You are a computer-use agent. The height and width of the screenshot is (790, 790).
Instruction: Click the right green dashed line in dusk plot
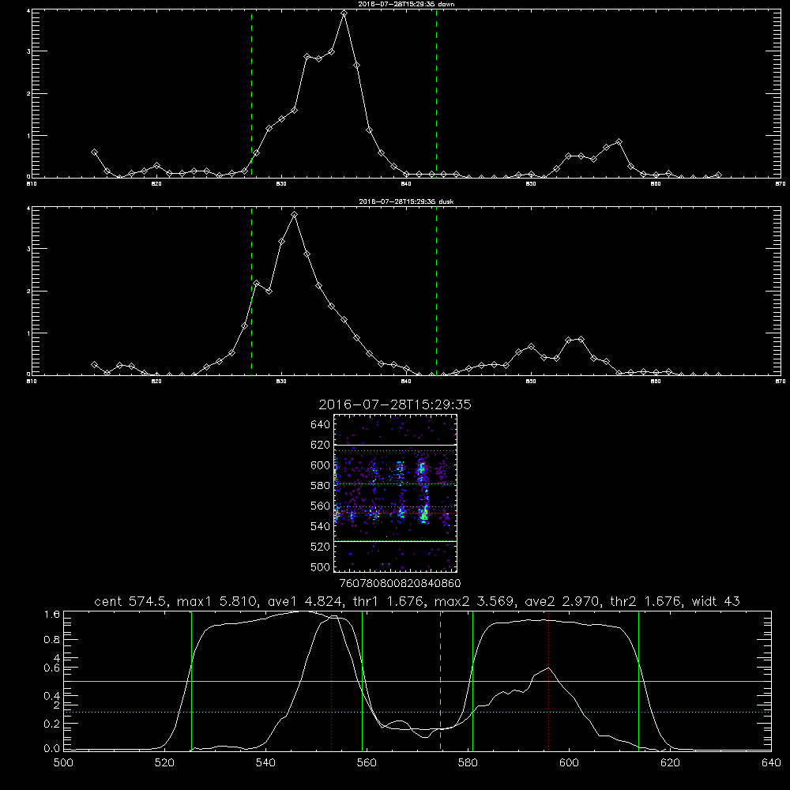[436, 292]
